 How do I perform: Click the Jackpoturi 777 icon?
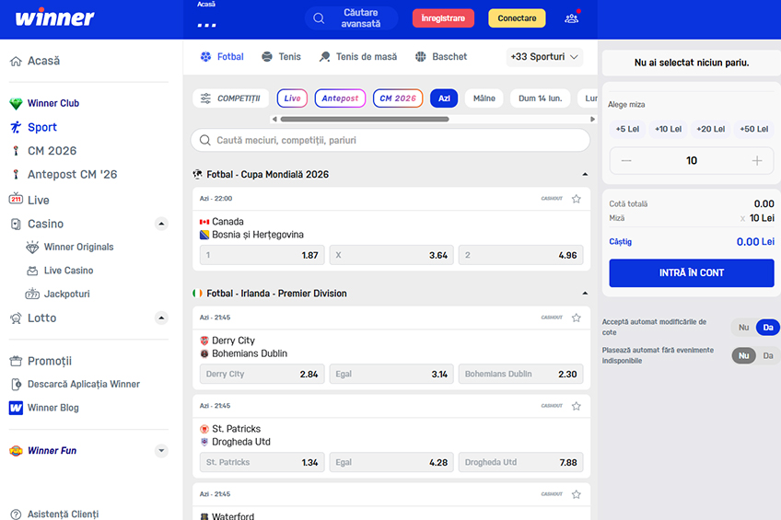pyautogui.click(x=32, y=294)
